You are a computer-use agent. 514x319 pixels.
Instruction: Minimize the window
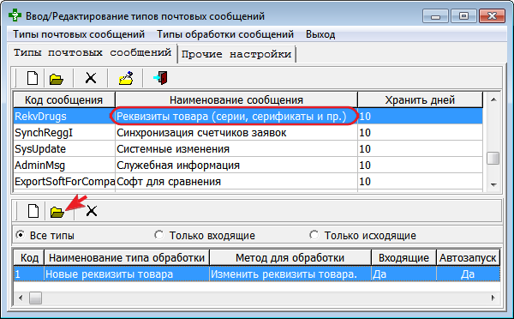[x=435, y=15]
